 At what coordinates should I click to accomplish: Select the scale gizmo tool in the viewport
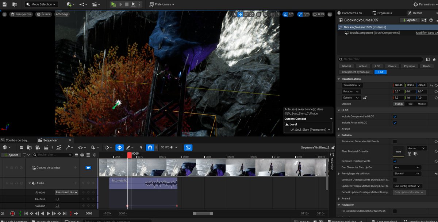click(252, 14)
